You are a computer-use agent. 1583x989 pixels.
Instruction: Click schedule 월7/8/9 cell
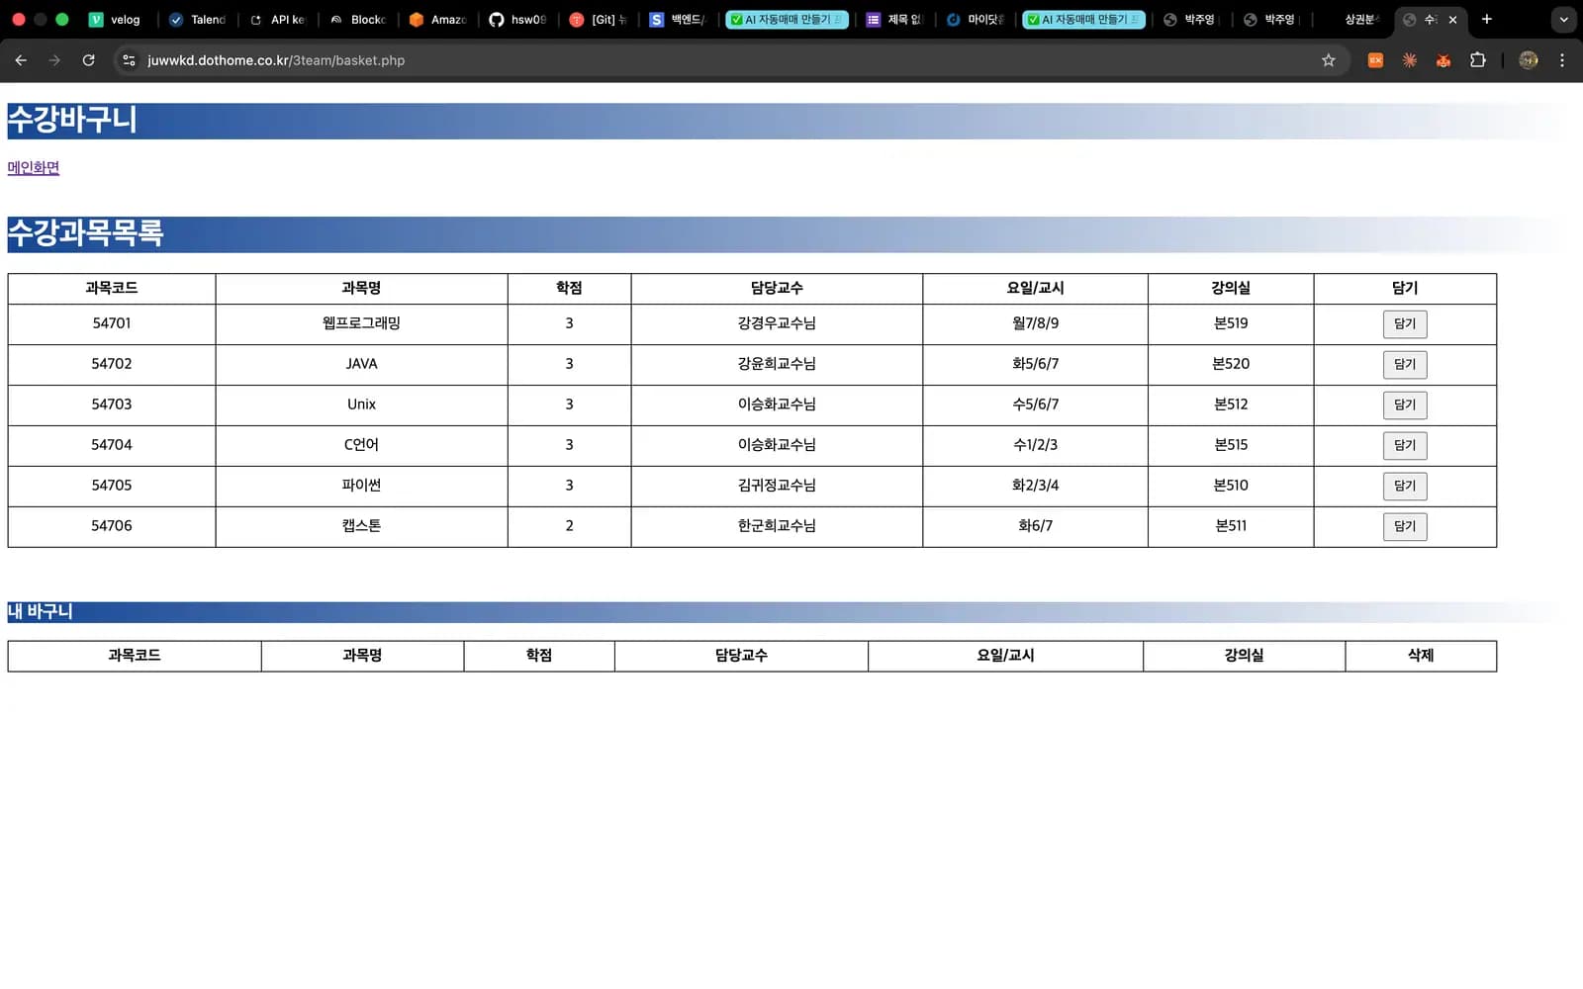[1035, 323]
